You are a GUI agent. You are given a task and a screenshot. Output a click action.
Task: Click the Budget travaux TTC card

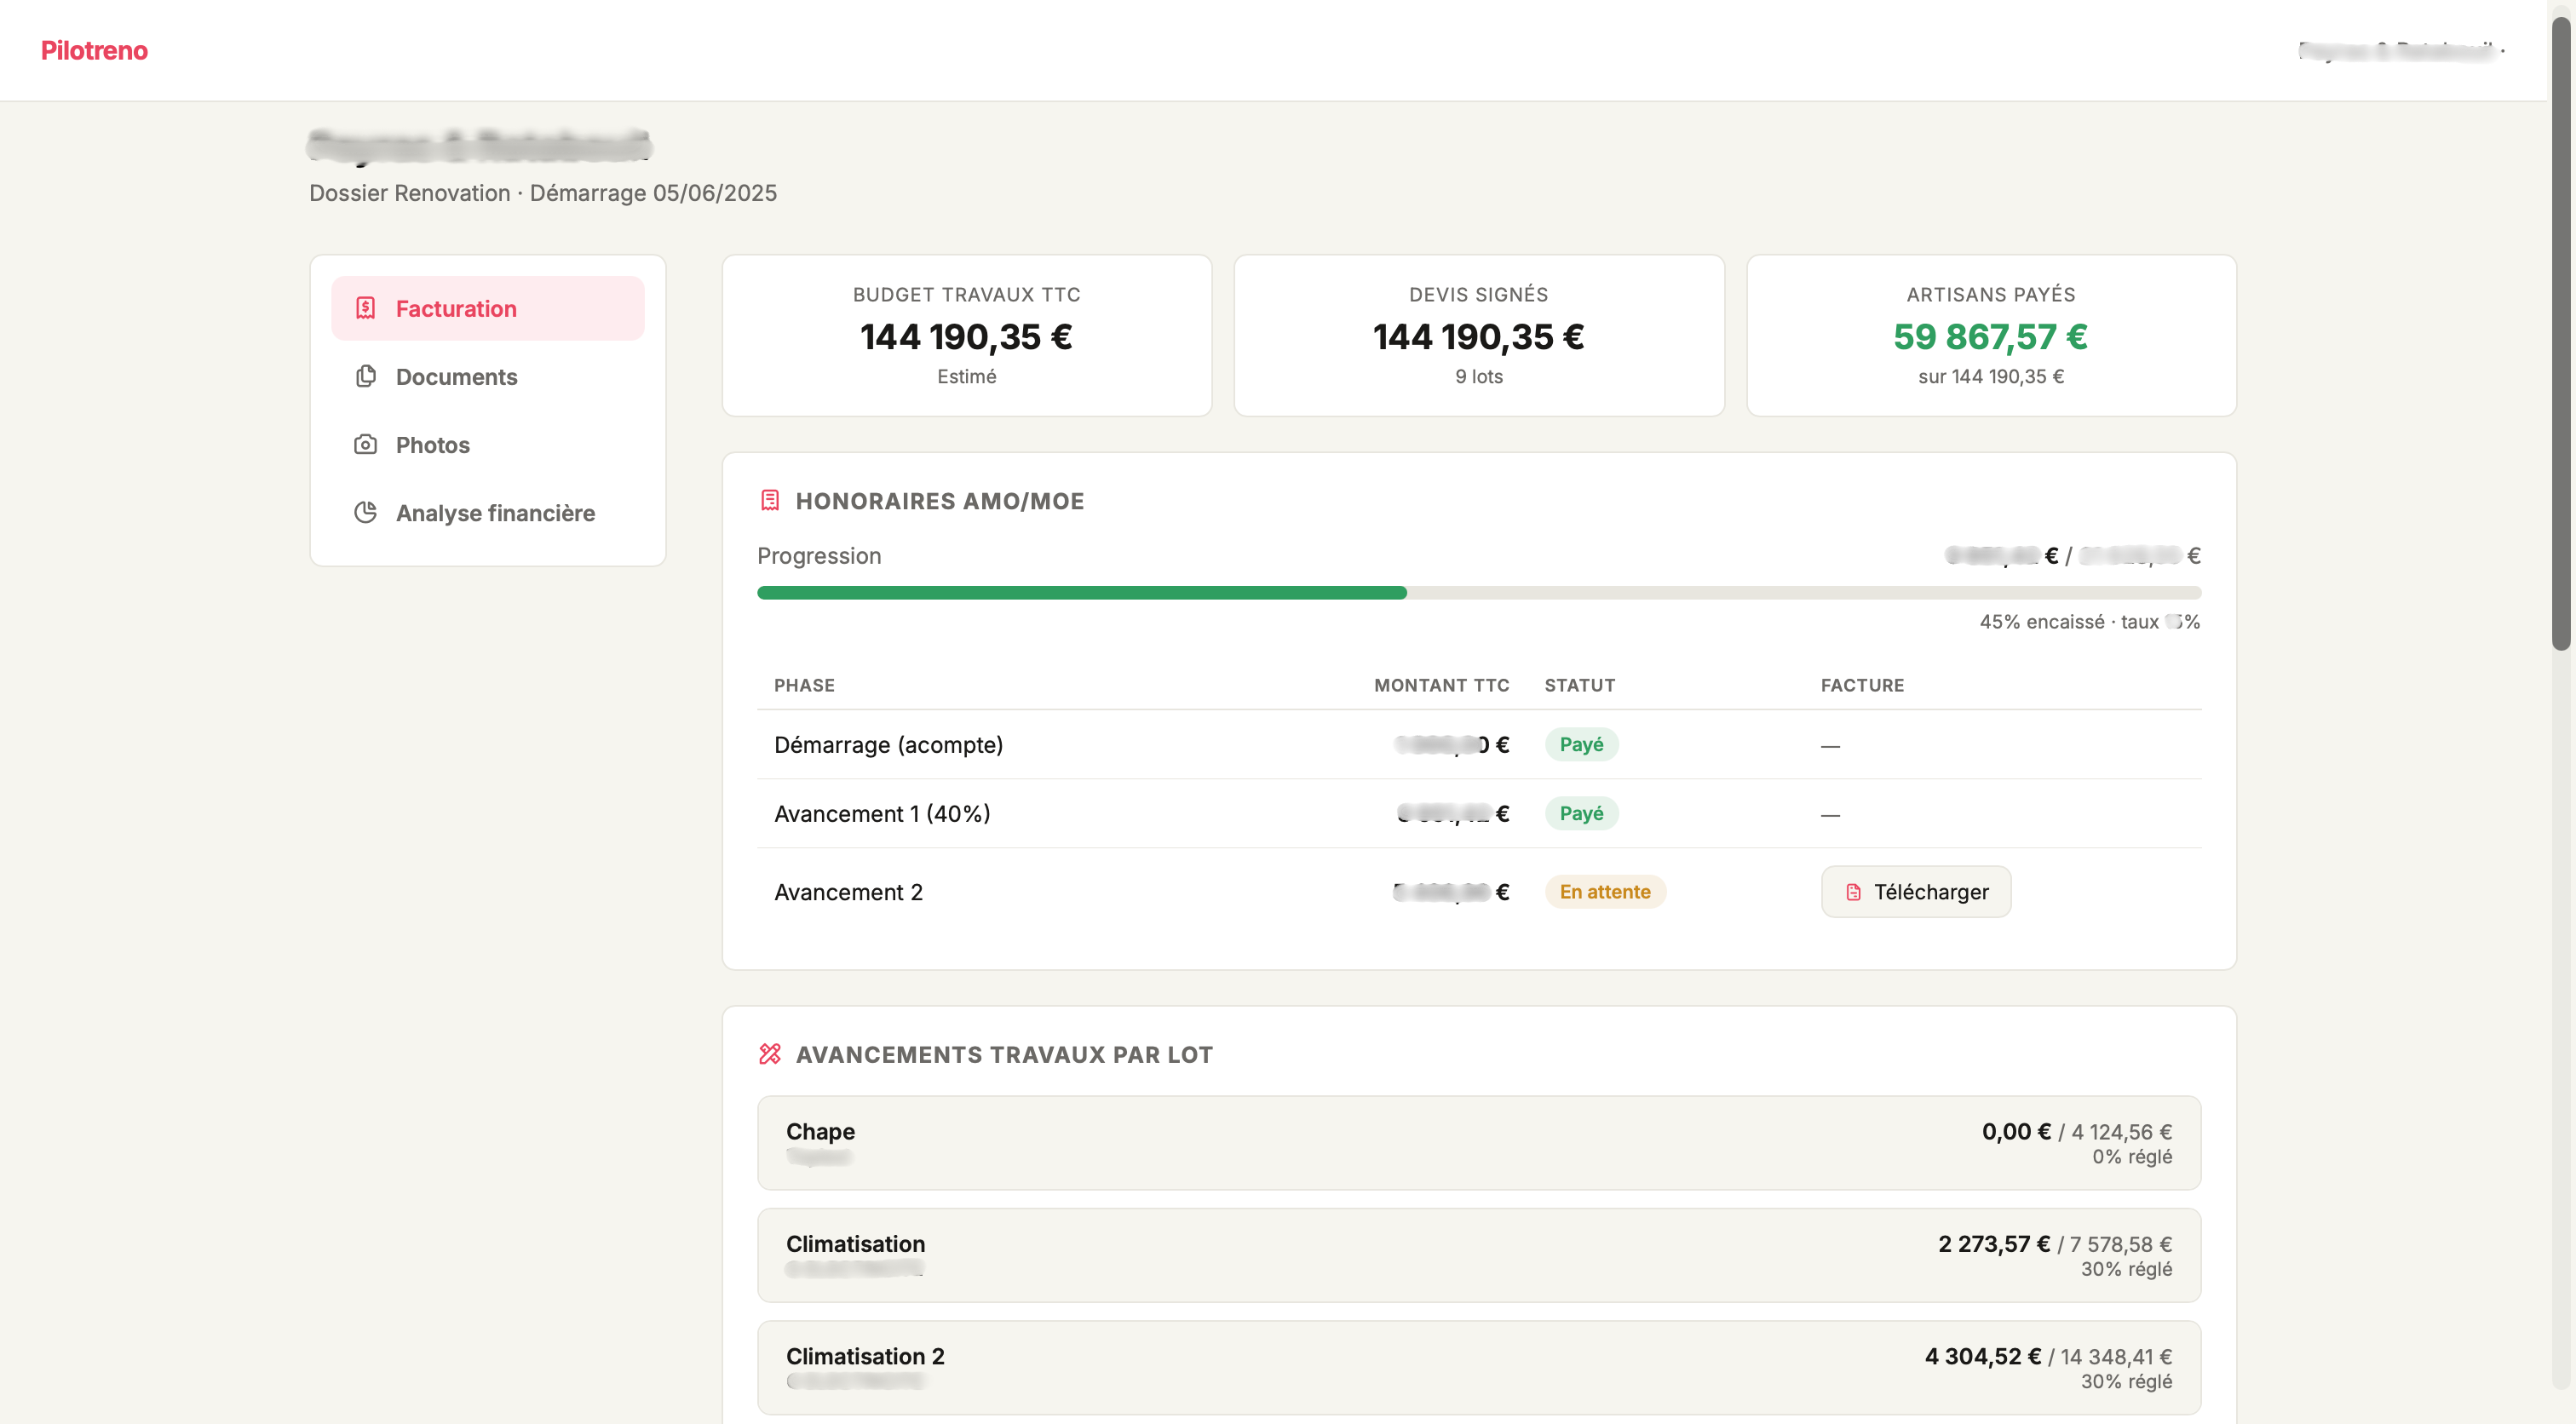tap(967, 335)
